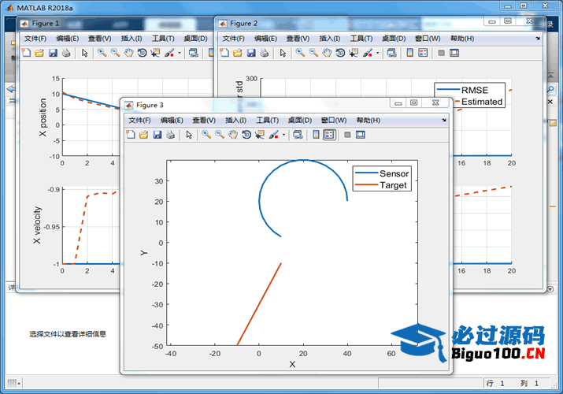
Task: Open brush dropdown arrow in Figure 1
Action: click(180, 53)
